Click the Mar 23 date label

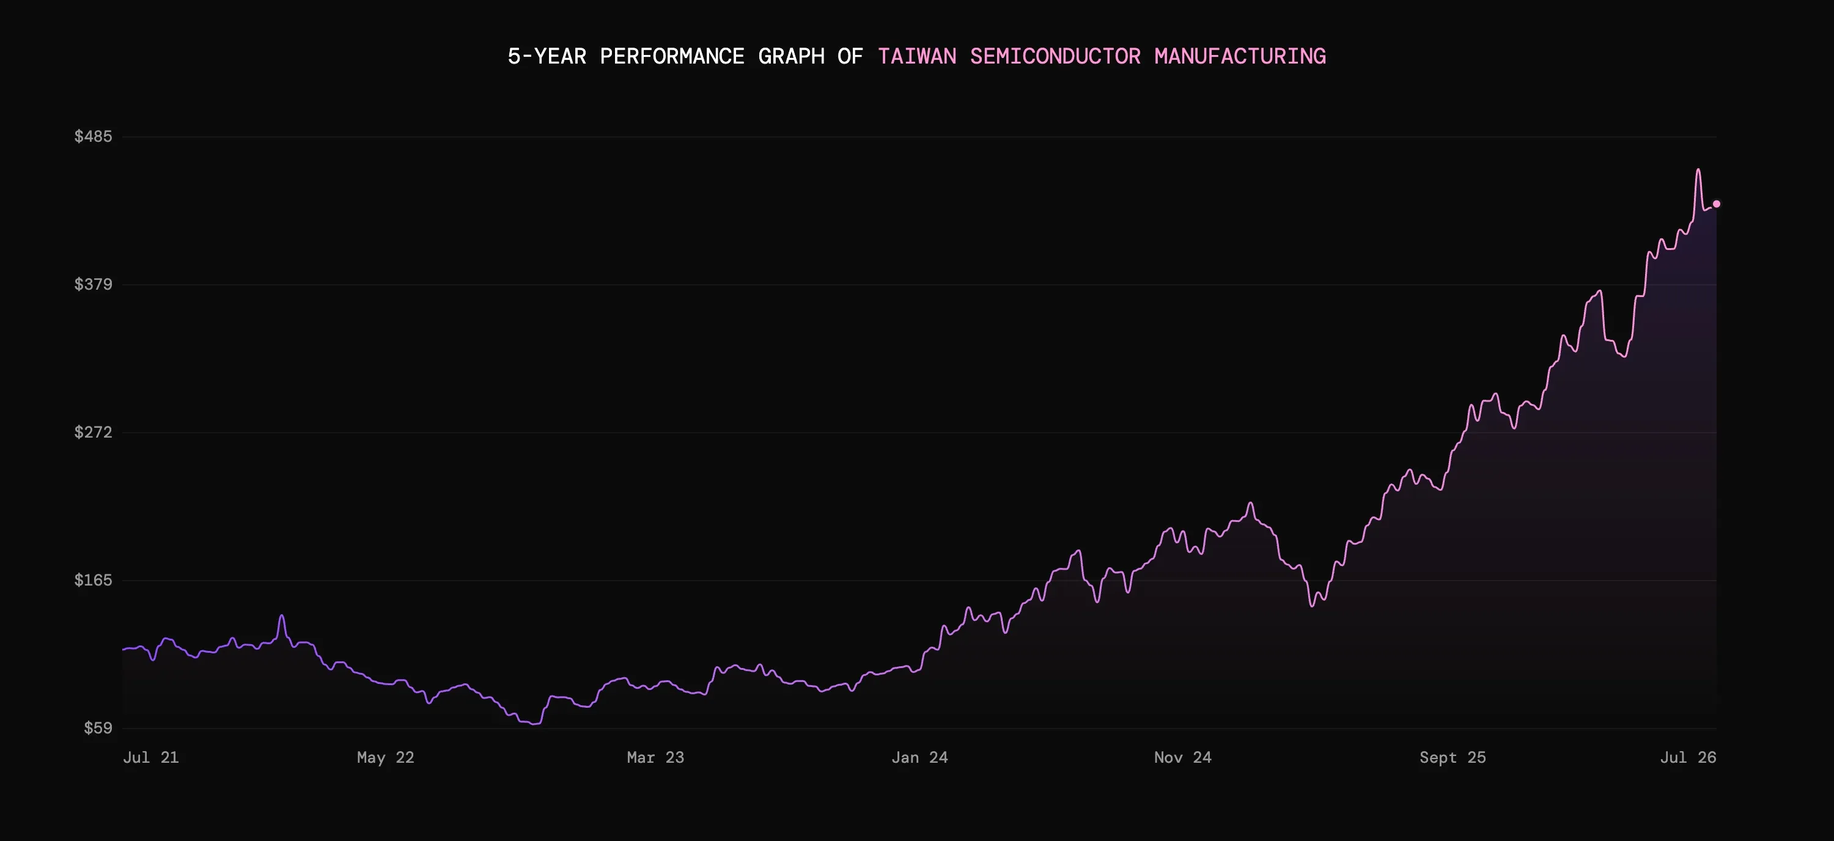pos(656,757)
